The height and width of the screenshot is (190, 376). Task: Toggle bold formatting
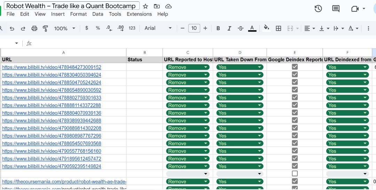tap(218, 28)
